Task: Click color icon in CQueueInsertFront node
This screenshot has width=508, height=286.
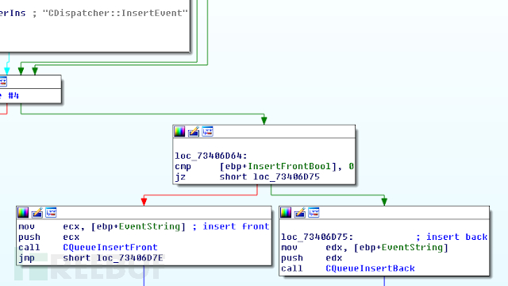Action: tap(23, 213)
